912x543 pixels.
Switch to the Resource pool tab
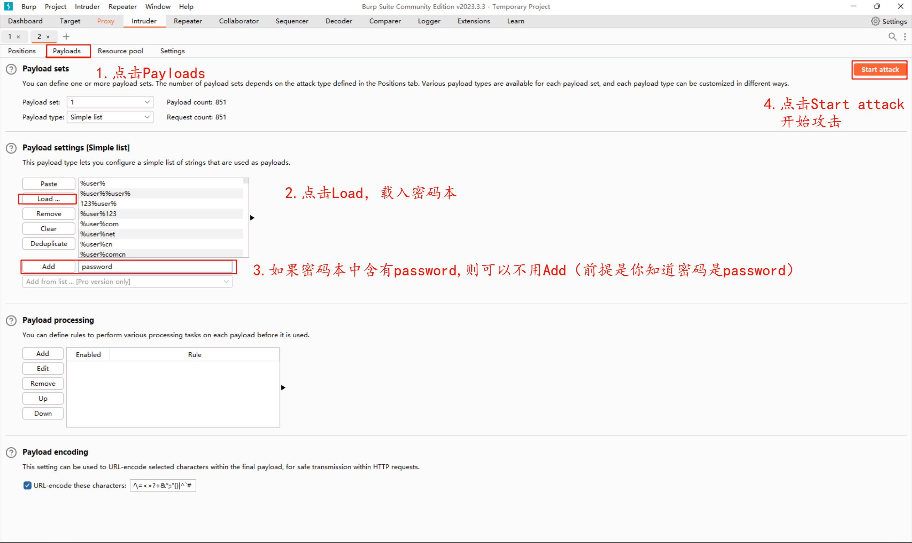pyautogui.click(x=120, y=51)
